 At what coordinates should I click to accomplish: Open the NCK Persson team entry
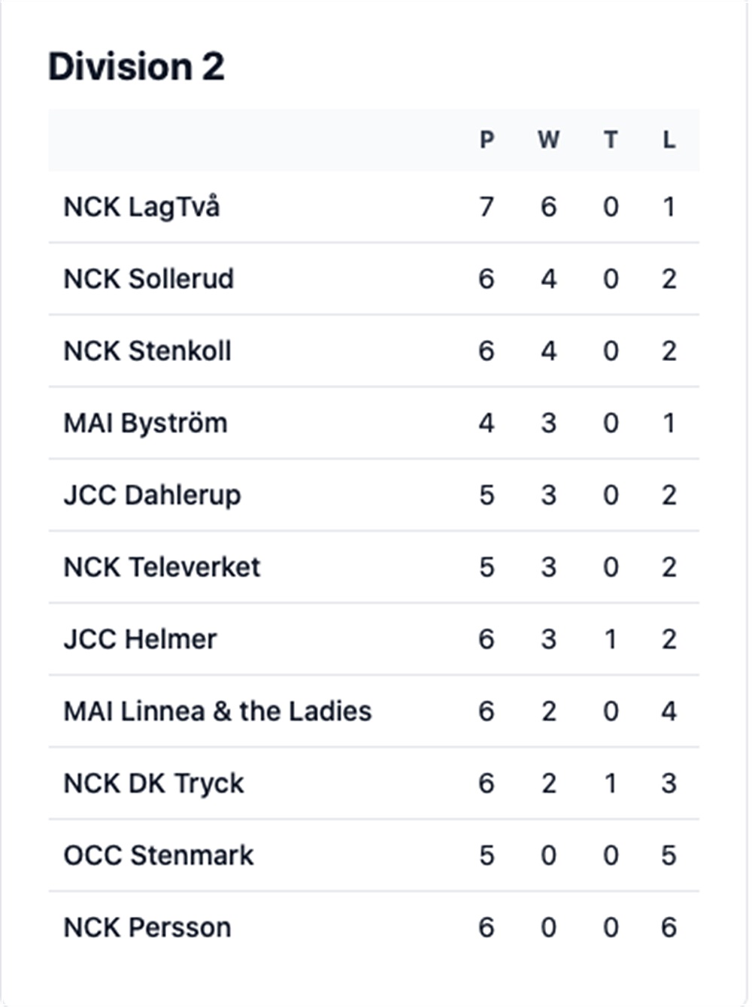[x=147, y=928]
